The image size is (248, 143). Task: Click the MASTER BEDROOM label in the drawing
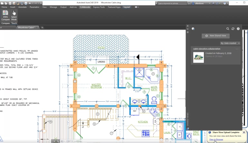click(x=96, y=86)
